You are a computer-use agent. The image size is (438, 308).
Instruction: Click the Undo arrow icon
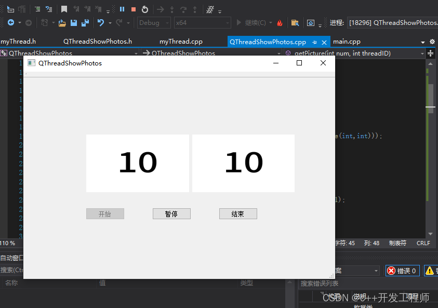click(x=101, y=22)
